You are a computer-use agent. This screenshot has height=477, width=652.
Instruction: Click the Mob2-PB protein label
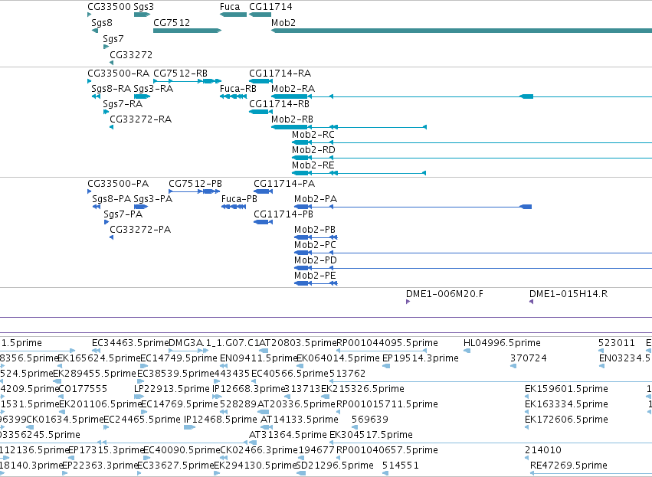315,230
